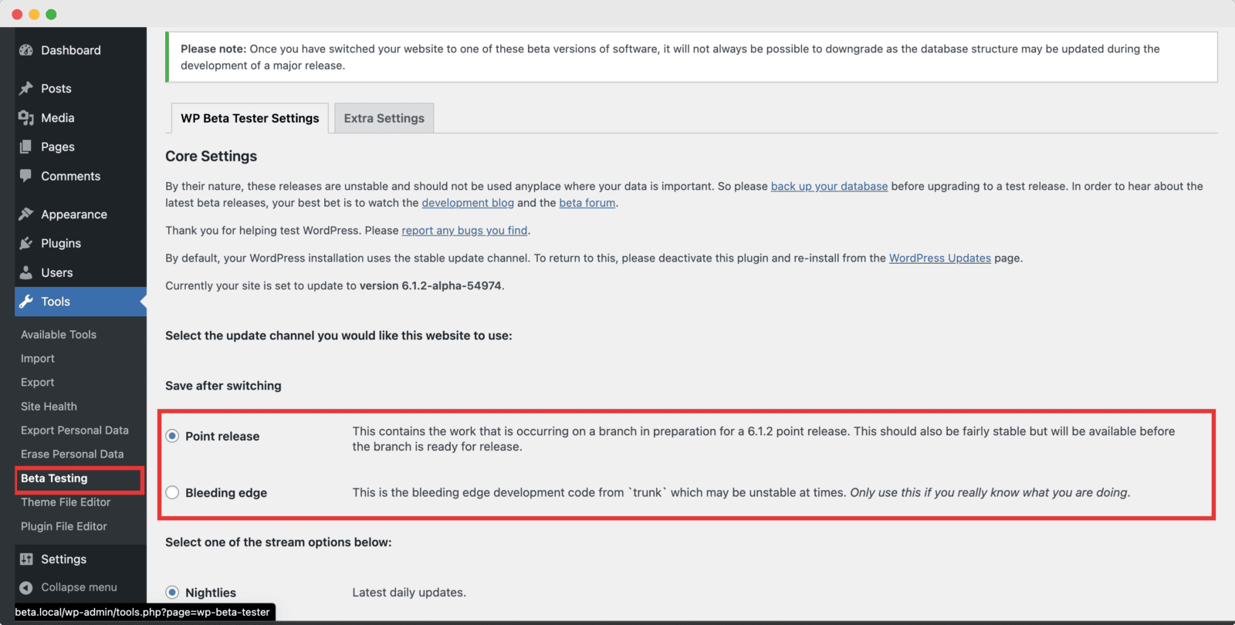This screenshot has height=625, width=1235.
Task: Open the Export submenu item
Action: pyautogui.click(x=38, y=383)
